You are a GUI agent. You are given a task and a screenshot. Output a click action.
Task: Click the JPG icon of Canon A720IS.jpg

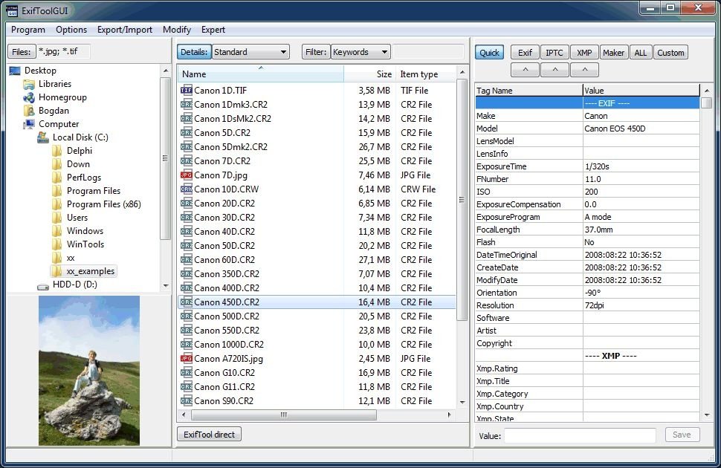point(187,358)
